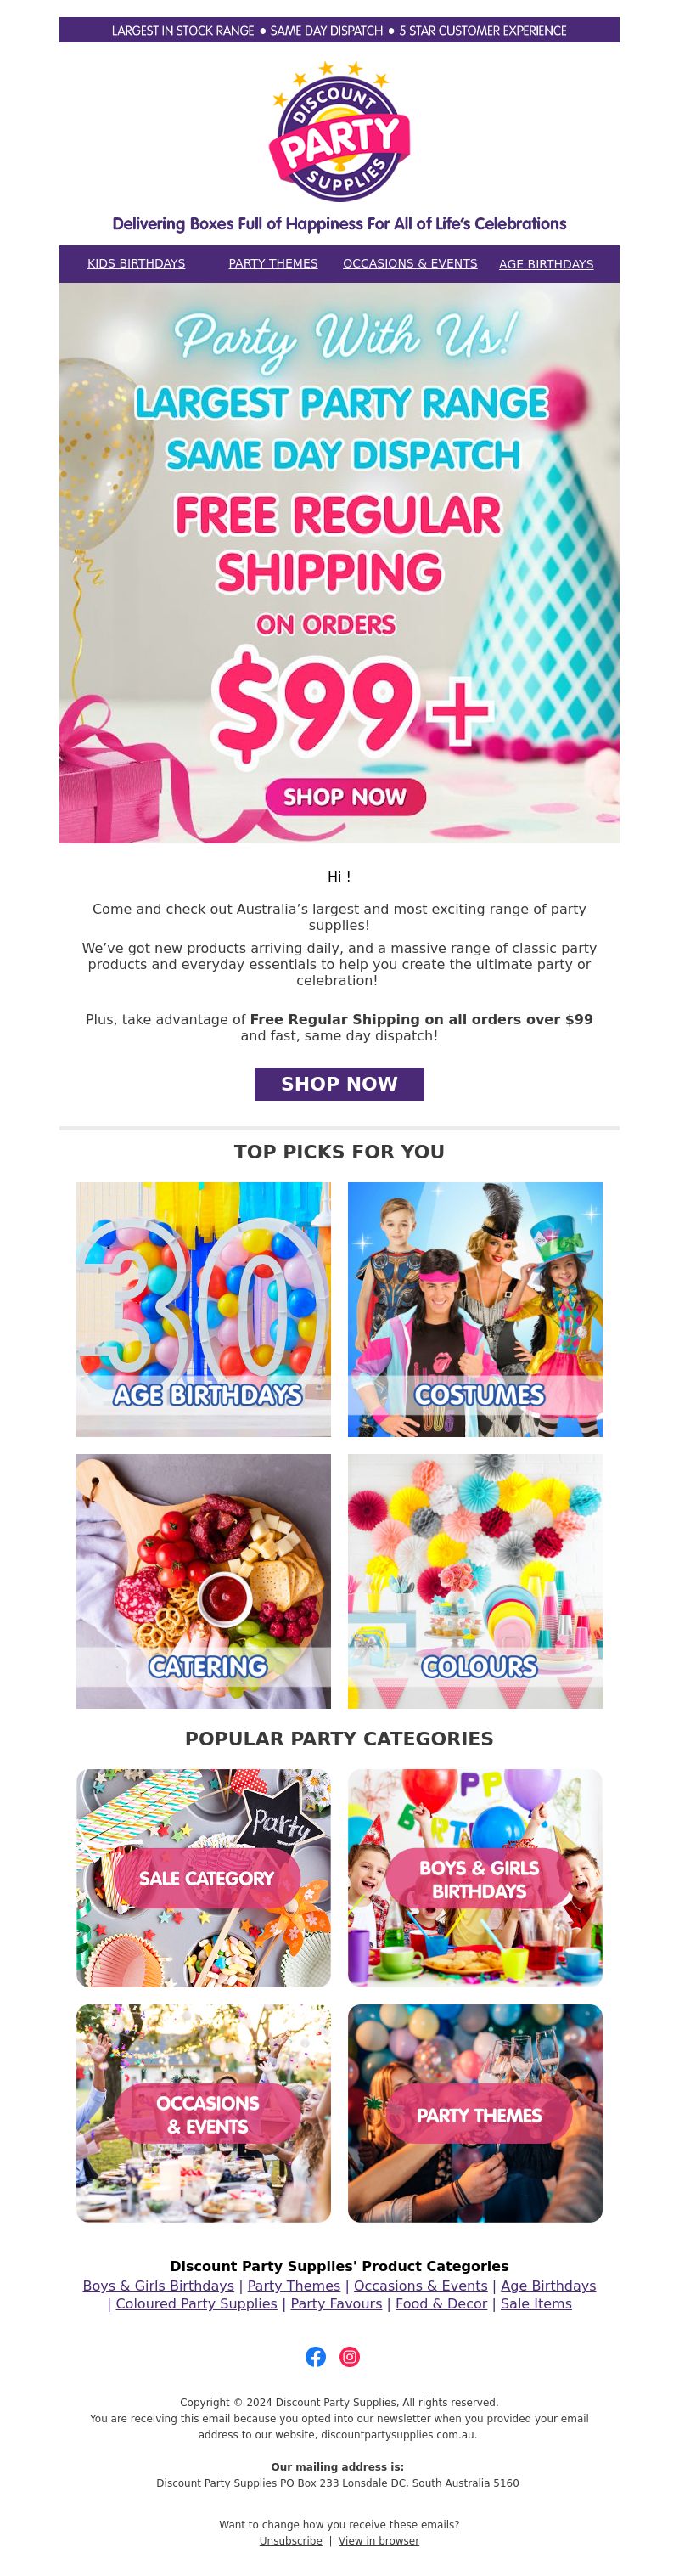
Task: Open the Catering picture tile
Action: (x=203, y=1581)
